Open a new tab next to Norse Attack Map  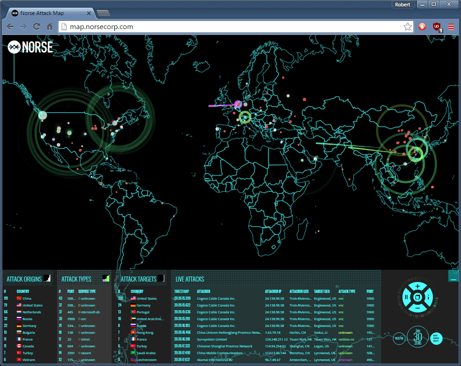click(x=103, y=13)
